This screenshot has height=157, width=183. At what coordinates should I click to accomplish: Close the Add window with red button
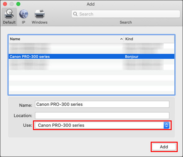click(x=5, y=4)
